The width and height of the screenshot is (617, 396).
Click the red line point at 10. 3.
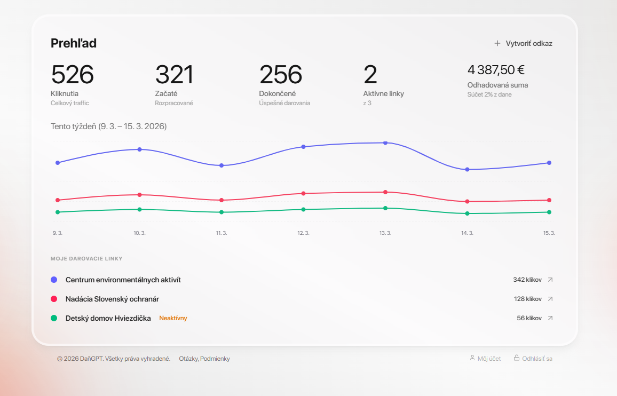pyautogui.click(x=140, y=195)
